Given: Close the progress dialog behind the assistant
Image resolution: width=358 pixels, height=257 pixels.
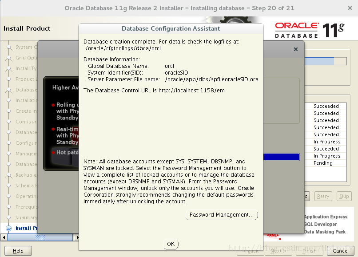Looking at the screenshot, I should pyautogui.click(x=296, y=49).
